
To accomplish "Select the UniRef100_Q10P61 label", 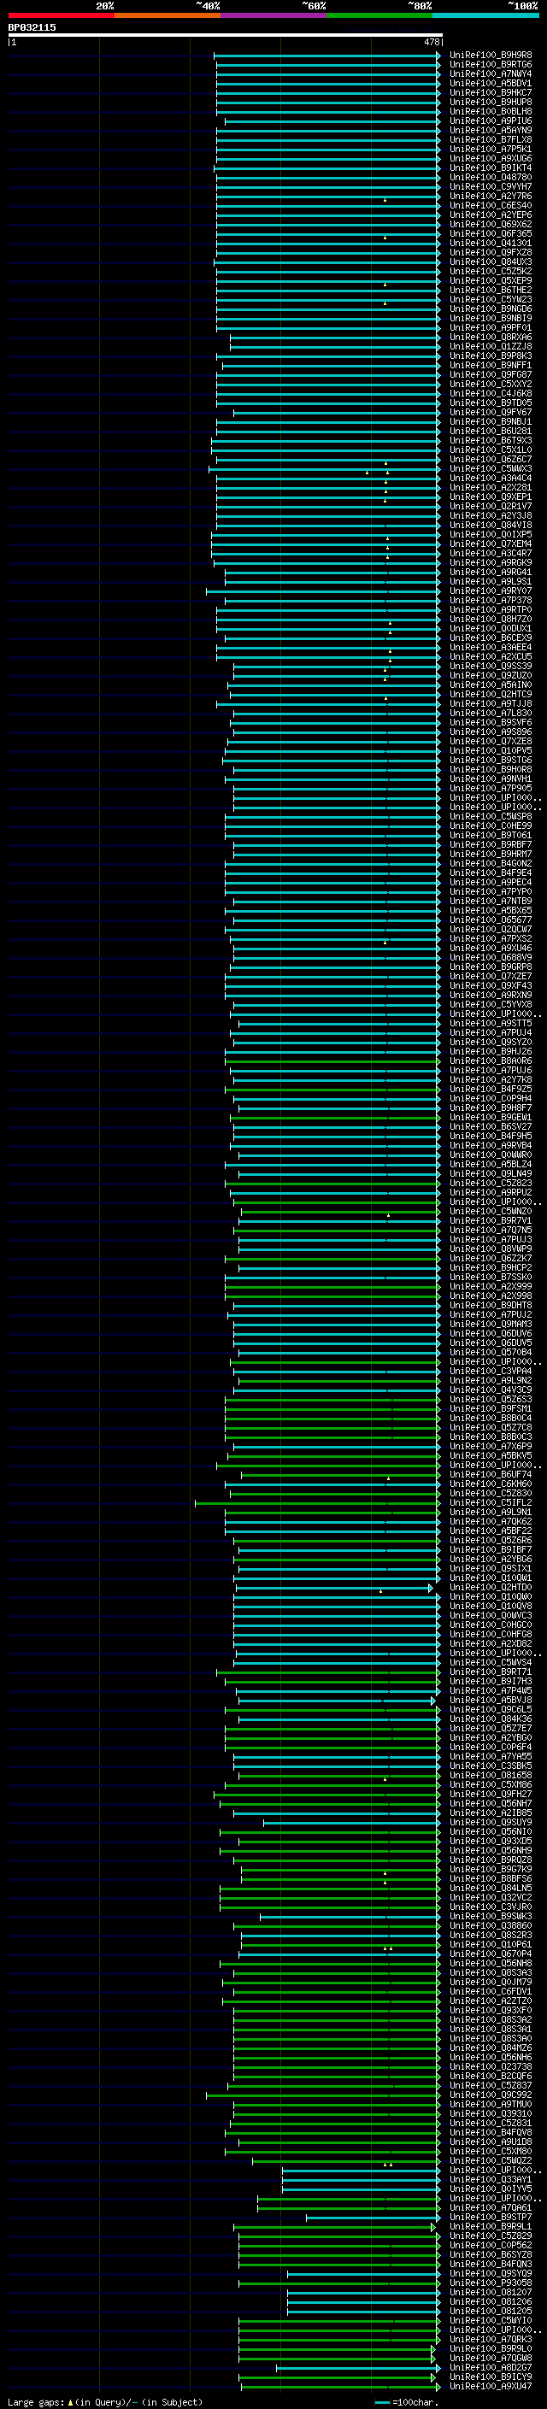I will tap(491, 1945).
